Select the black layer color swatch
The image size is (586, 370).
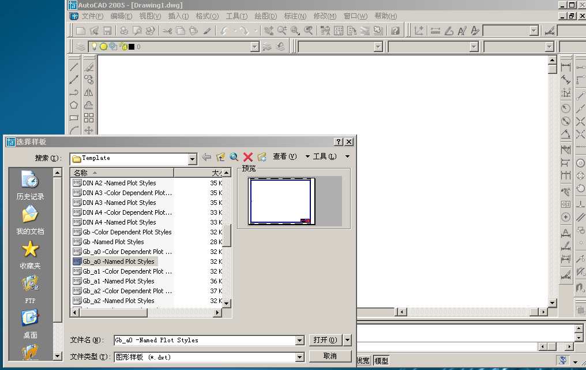tap(132, 47)
